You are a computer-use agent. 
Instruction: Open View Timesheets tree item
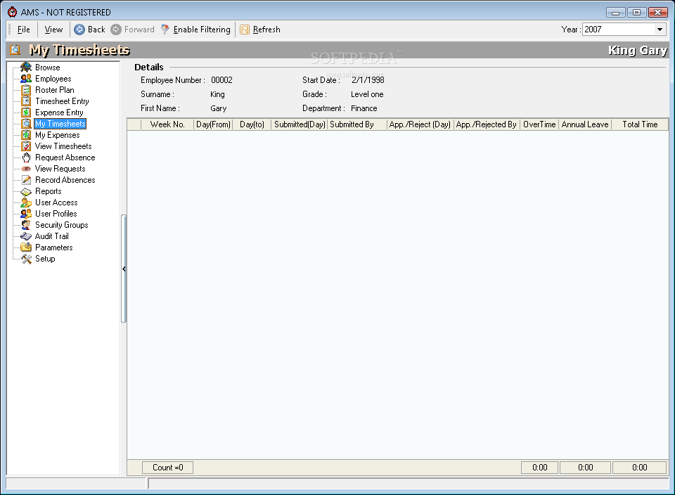pos(63,146)
